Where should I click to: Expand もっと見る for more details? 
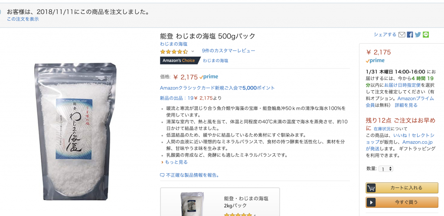(176, 162)
